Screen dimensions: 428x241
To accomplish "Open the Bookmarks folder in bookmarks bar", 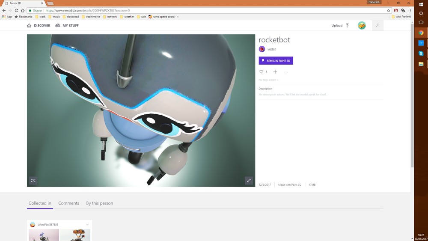I will click(x=24, y=17).
